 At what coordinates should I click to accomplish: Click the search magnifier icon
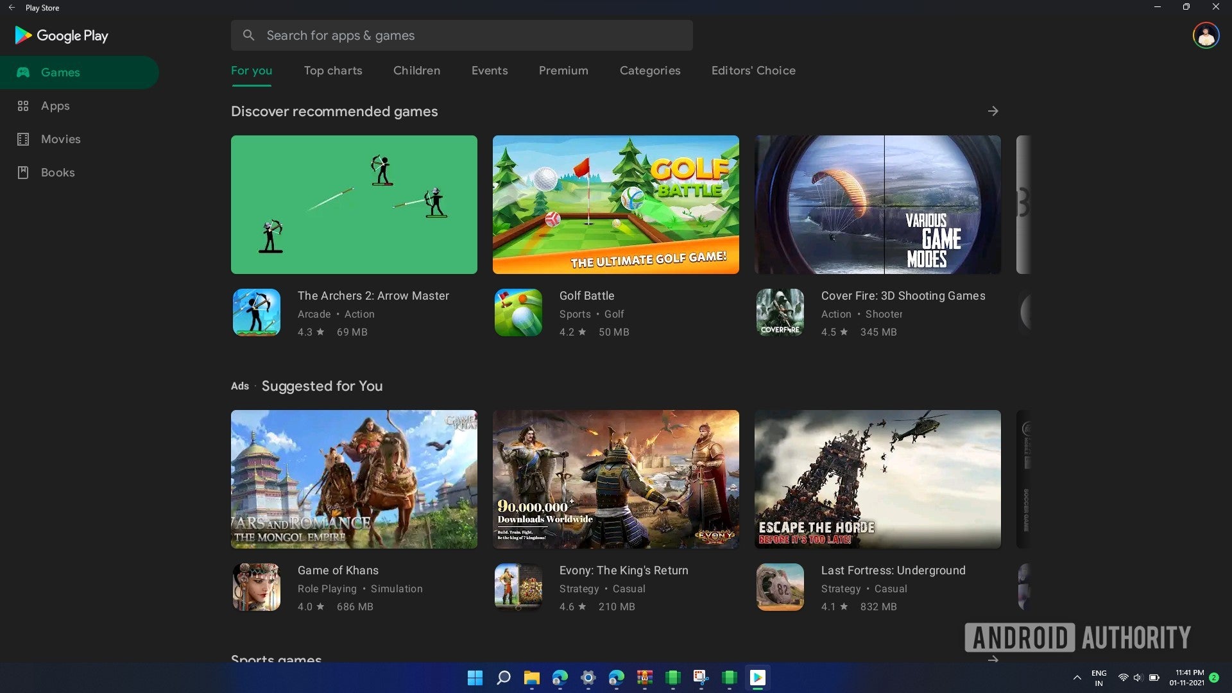pos(249,35)
